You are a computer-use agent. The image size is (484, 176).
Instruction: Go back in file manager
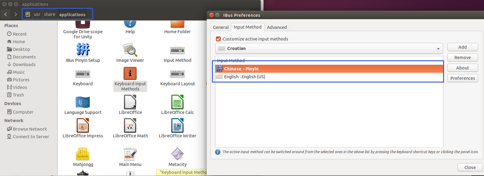tap(5, 14)
